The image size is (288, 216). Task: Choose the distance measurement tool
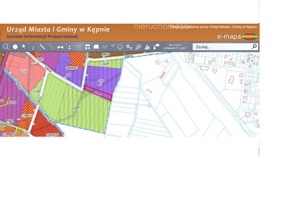42,47
